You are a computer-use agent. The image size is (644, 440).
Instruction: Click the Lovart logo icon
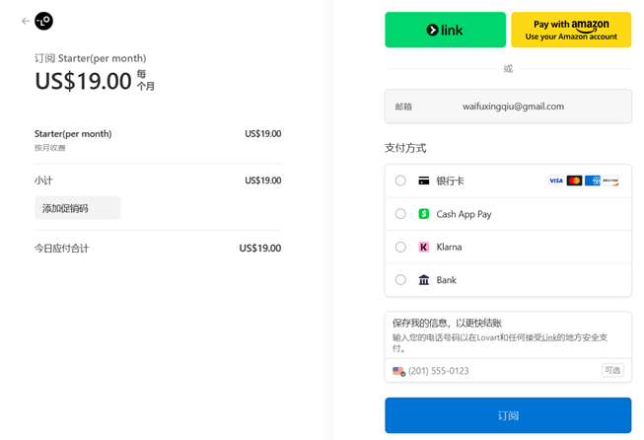click(x=43, y=21)
